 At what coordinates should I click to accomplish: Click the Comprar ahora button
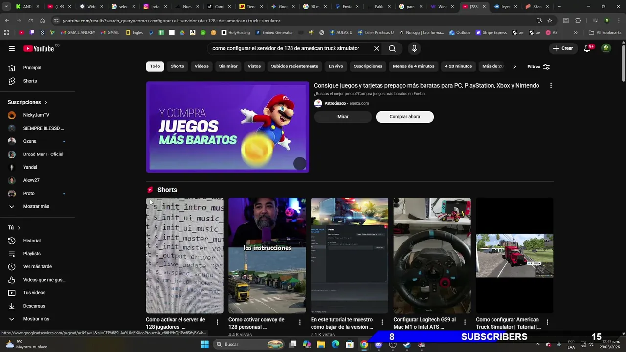(404, 117)
